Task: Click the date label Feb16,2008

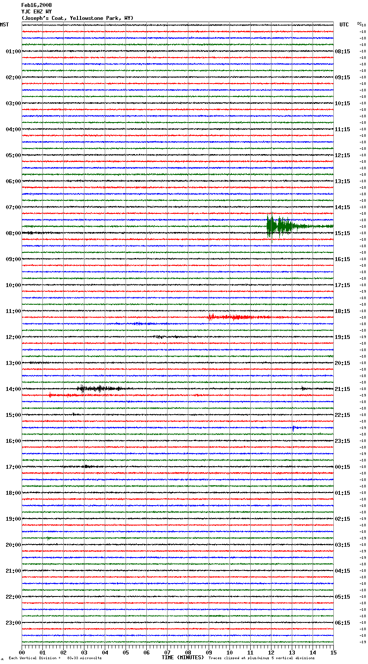Action: tap(36, 5)
